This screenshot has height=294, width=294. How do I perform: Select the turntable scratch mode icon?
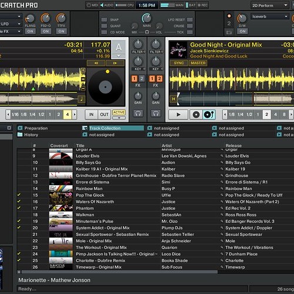pos(209,115)
